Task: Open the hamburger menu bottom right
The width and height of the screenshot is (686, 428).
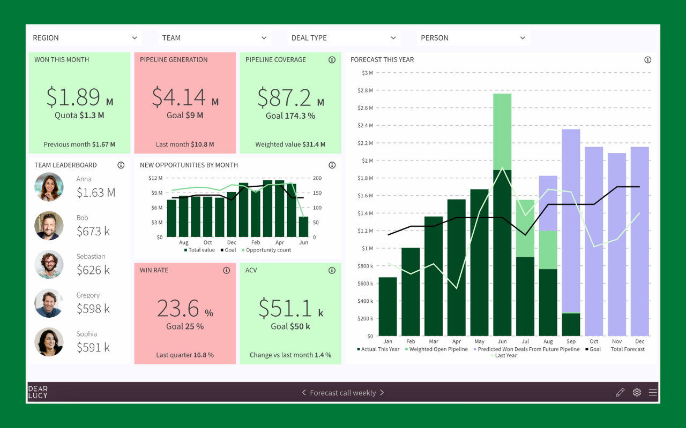Action: 653,392
